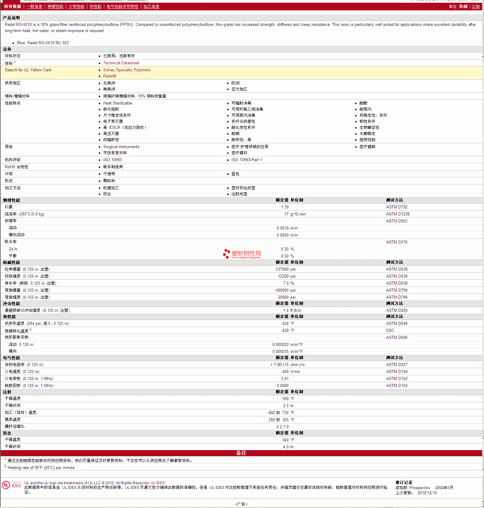Click the '> 7.0E+15' volume resistivity value
484x508 pixels.
click(279, 364)
